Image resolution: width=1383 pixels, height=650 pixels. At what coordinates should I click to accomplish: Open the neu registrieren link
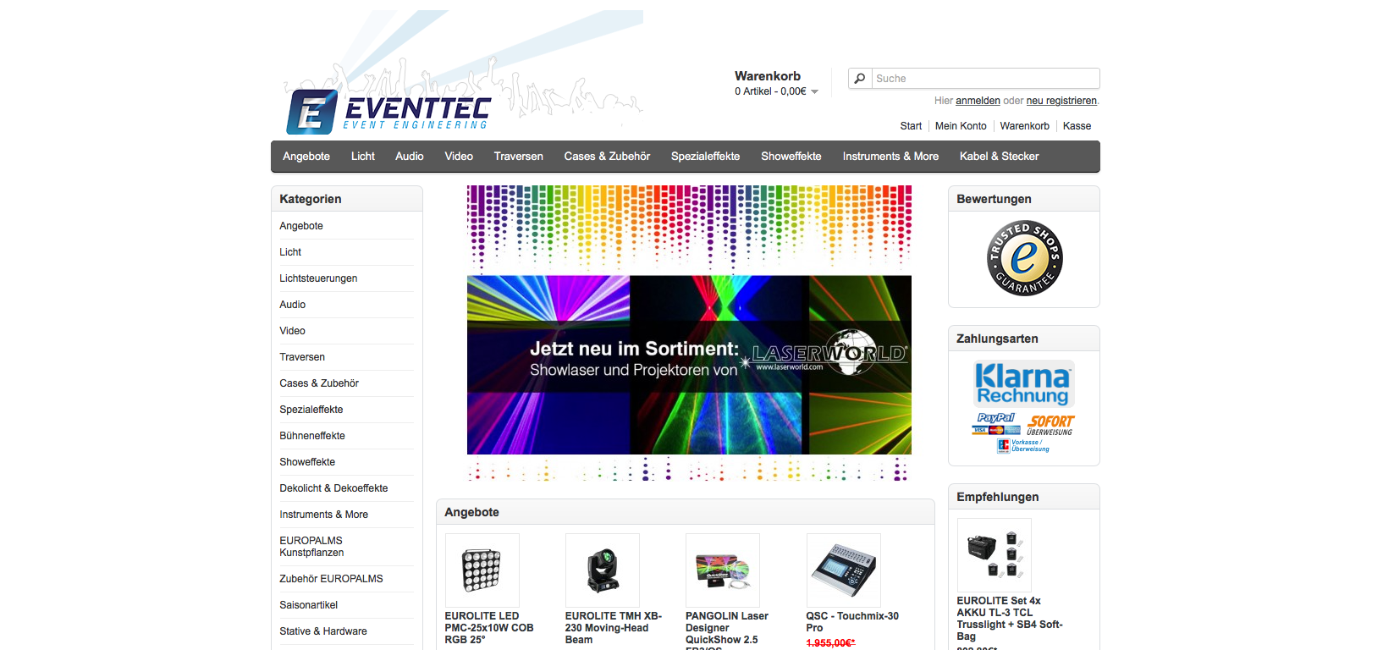click(1061, 101)
